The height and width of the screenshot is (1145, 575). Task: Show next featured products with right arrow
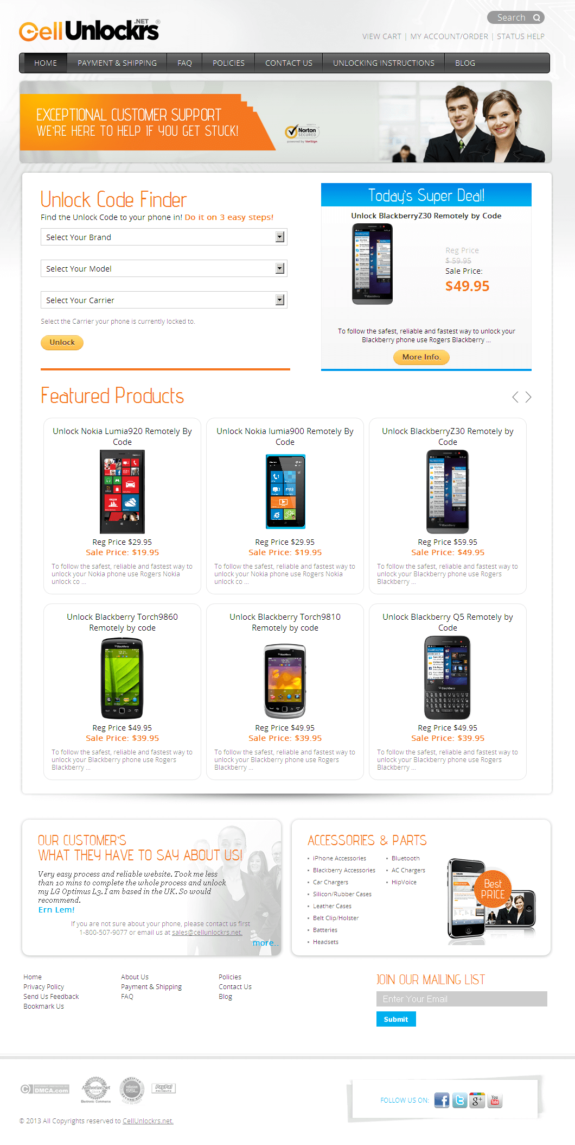(x=528, y=397)
